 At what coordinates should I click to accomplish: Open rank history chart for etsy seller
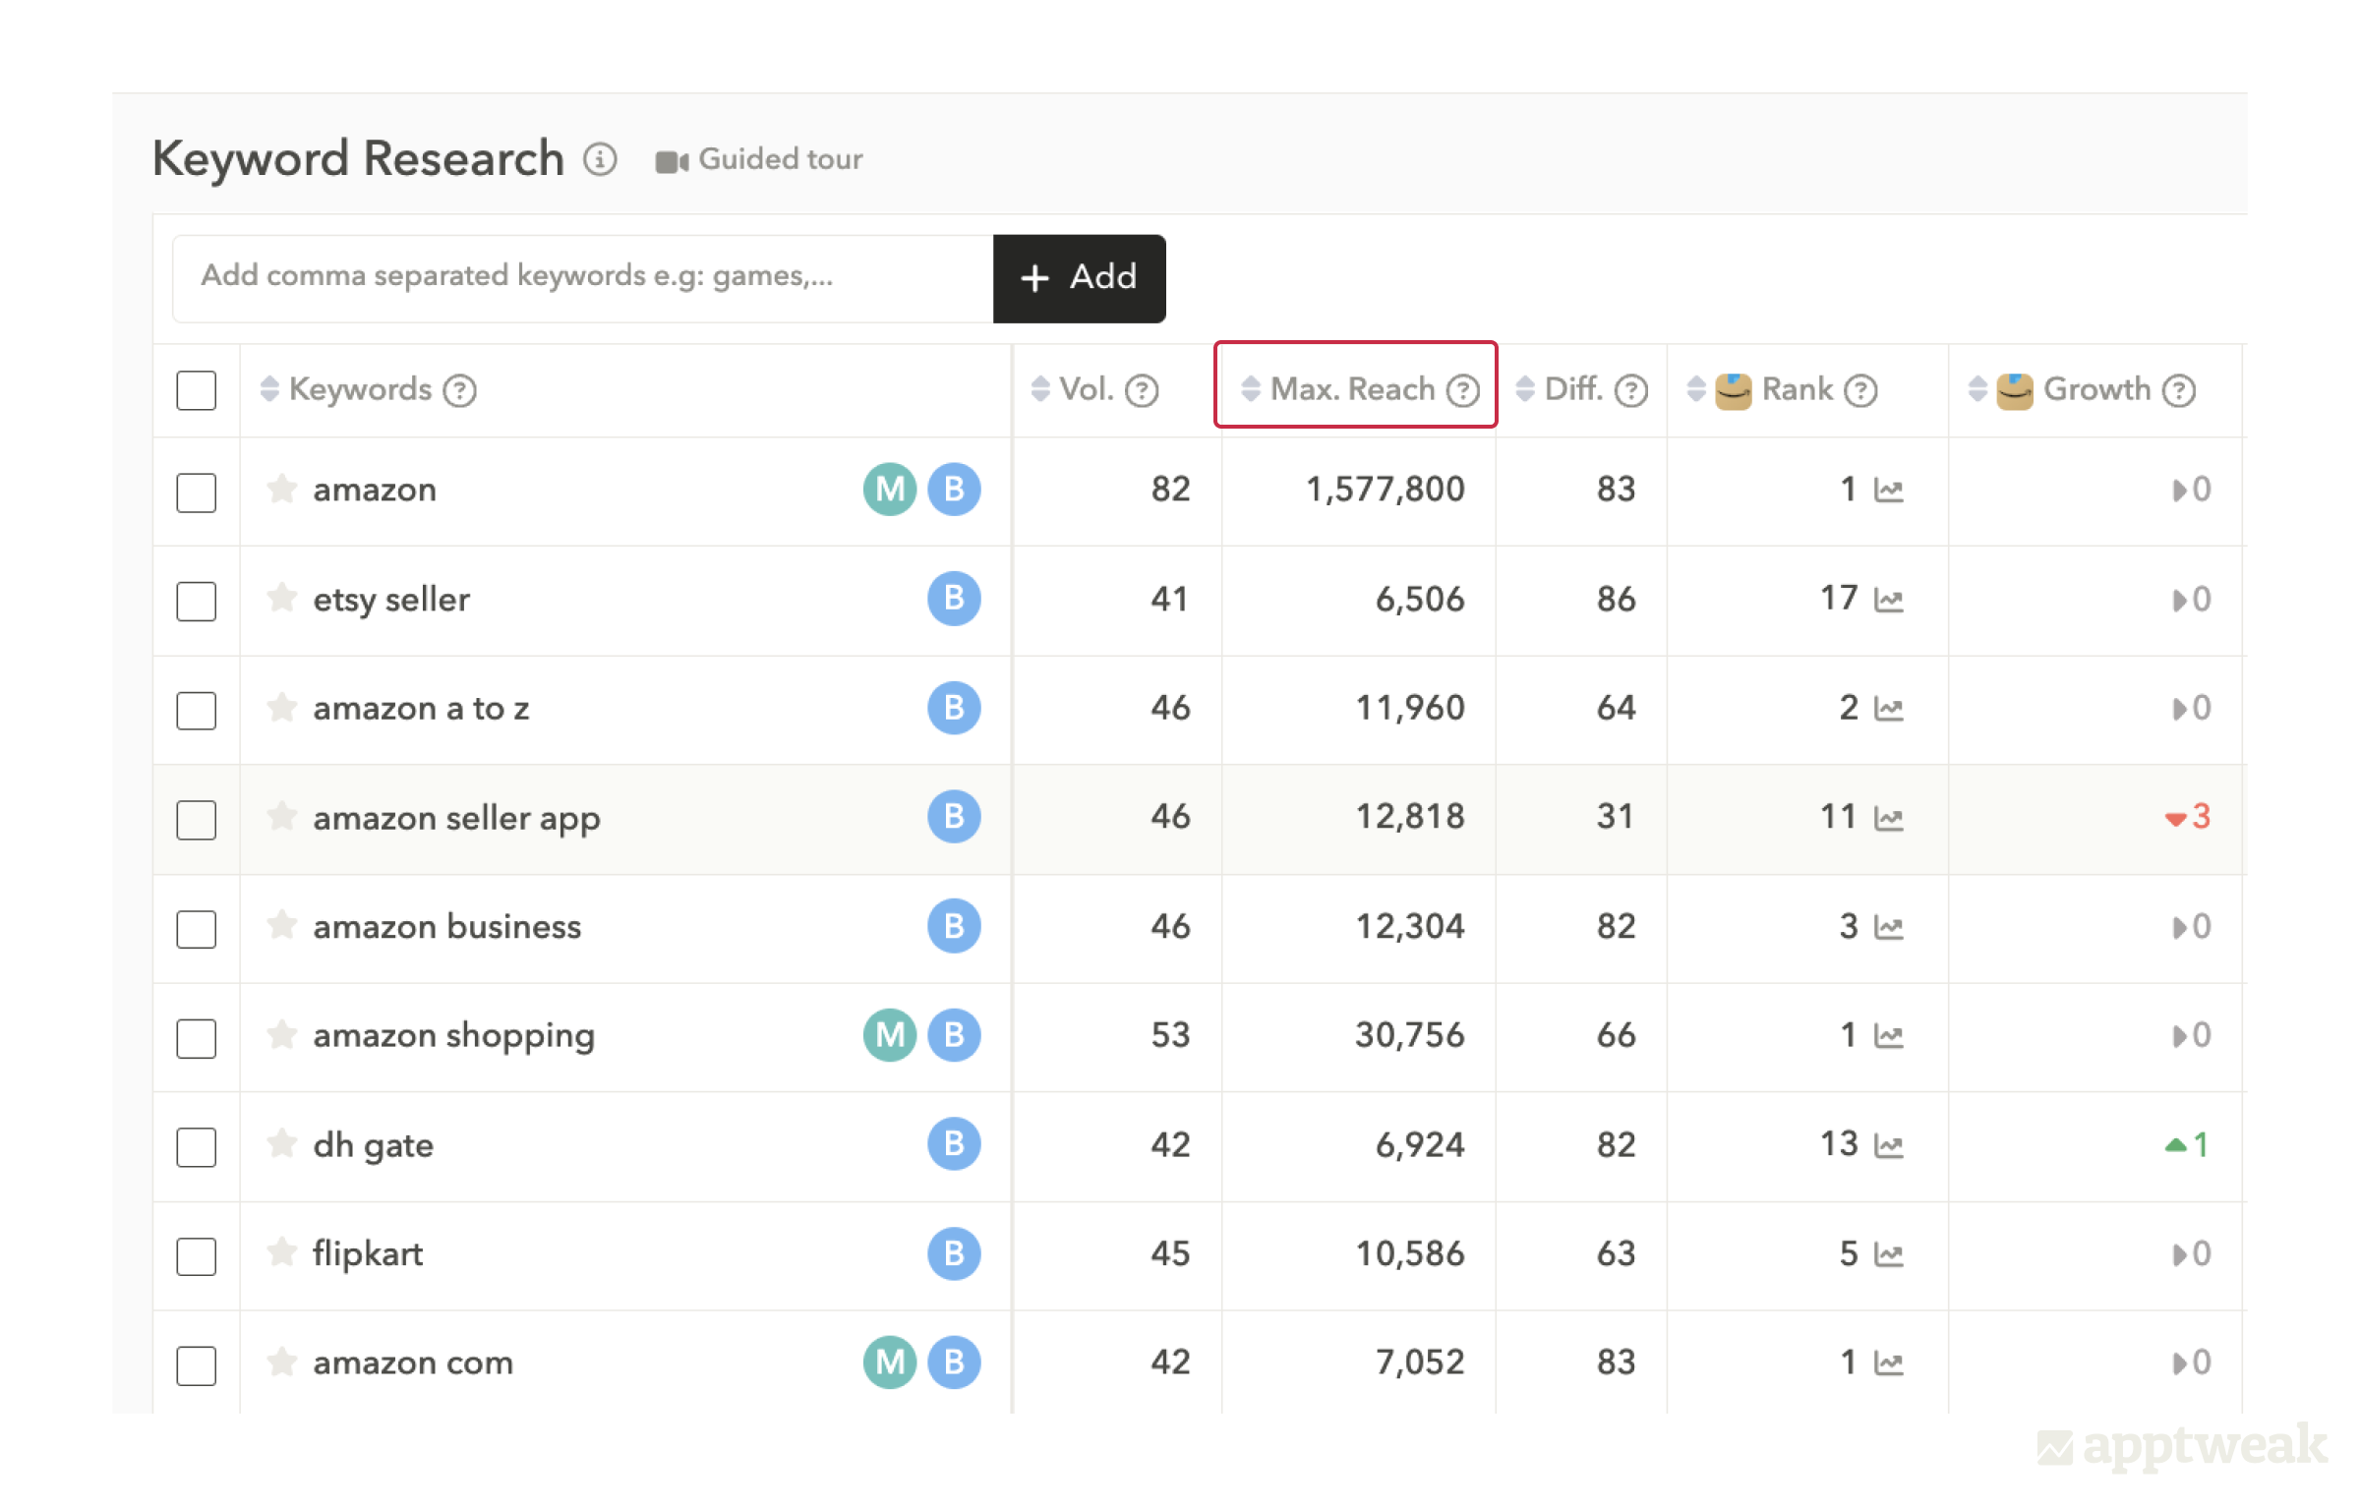(x=1889, y=600)
